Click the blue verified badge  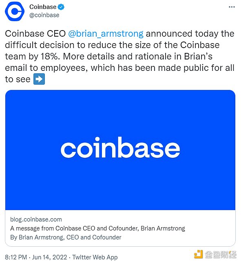pos(61,7)
